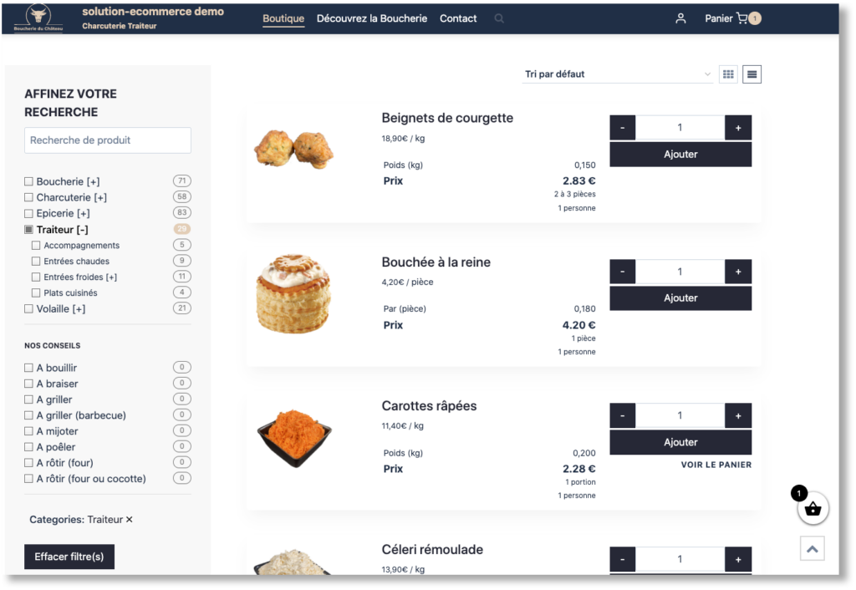Expand the Boucherie [+] category
Image resolution: width=856 pixels, height=590 pixels.
click(93, 181)
